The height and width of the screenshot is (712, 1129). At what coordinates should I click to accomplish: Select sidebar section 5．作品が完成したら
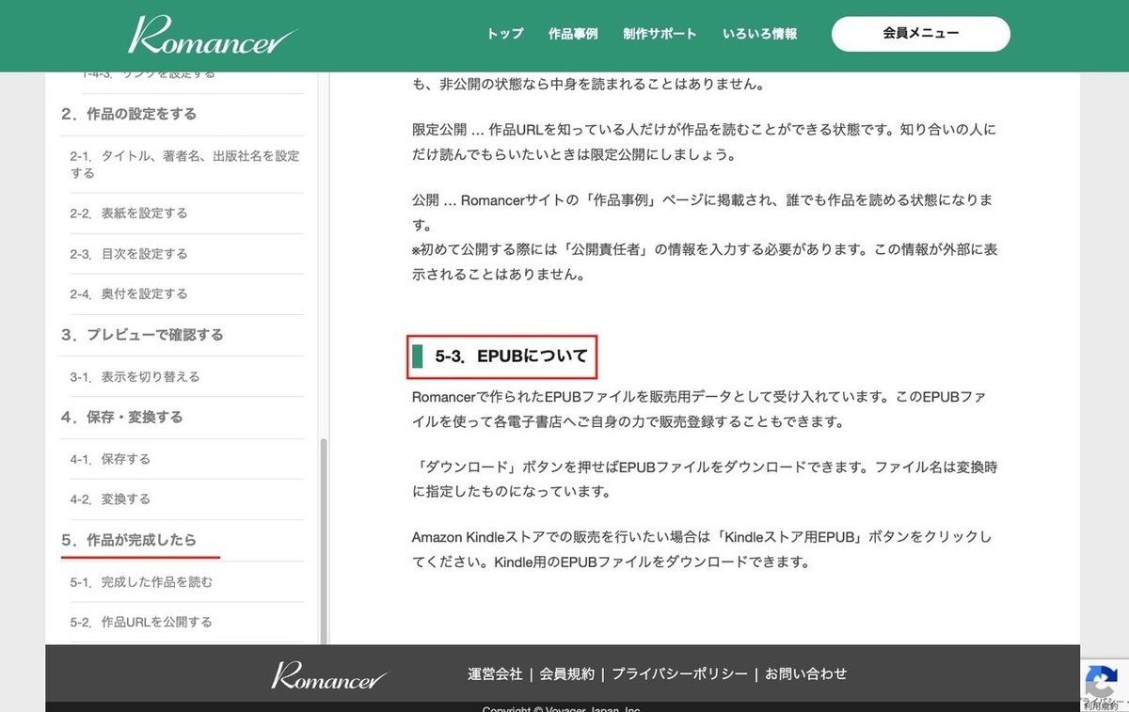tap(129, 540)
